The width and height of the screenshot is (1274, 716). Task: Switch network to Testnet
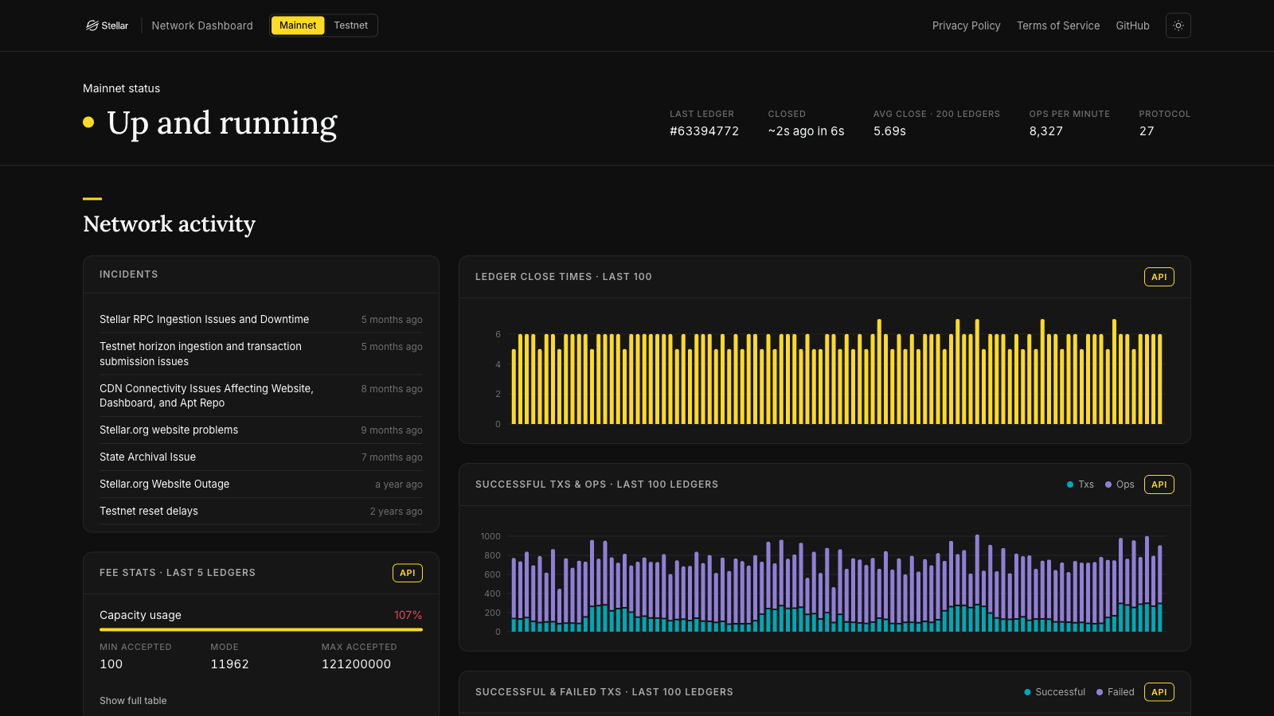[x=351, y=25]
